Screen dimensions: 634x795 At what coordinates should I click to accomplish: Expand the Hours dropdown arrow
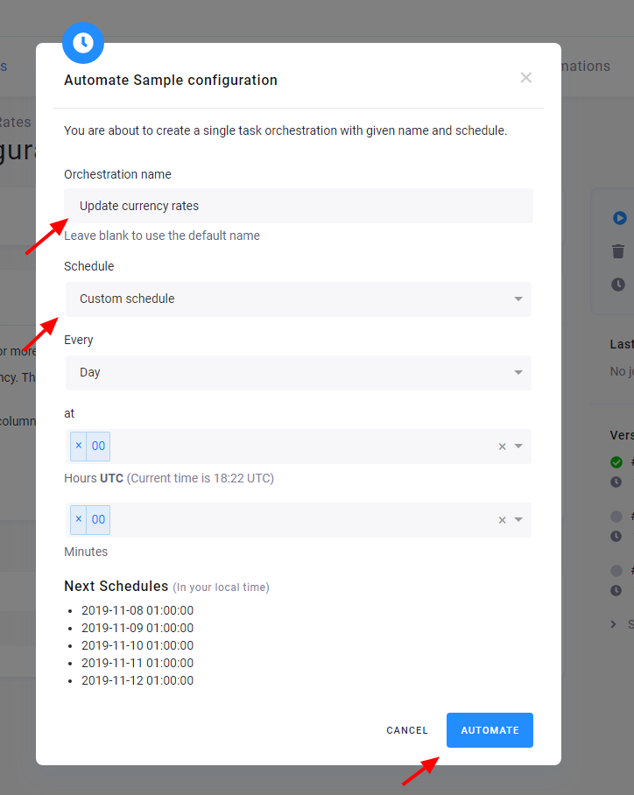(x=517, y=446)
